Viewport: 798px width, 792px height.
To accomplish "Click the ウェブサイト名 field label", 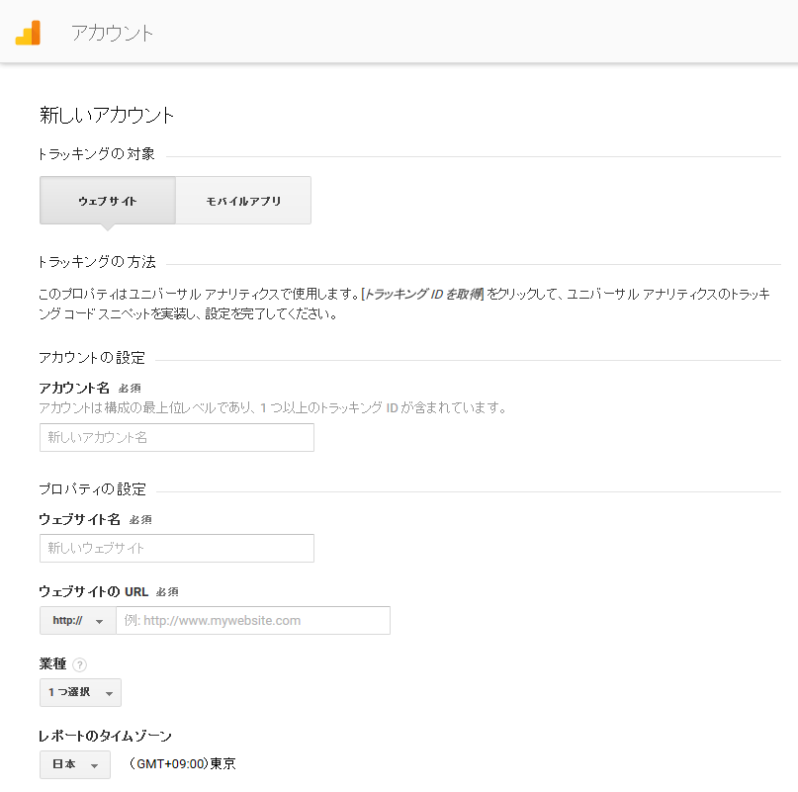I will [80, 519].
